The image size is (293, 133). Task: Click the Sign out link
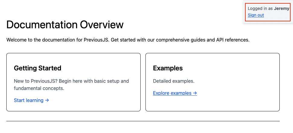[x=256, y=15]
